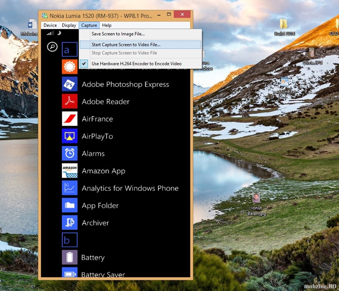The height and width of the screenshot is (291, 339).
Task: Open the Device menu
Action: click(x=50, y=25)
